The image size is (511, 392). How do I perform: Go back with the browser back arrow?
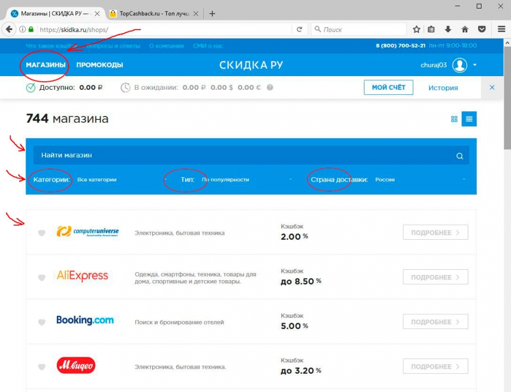[x=9, y=30]
